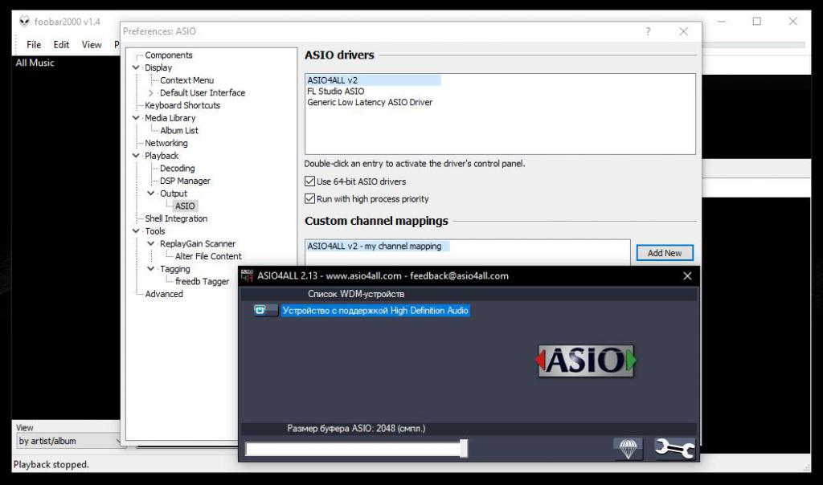Select the High Definition Audio WDM device

375,311
